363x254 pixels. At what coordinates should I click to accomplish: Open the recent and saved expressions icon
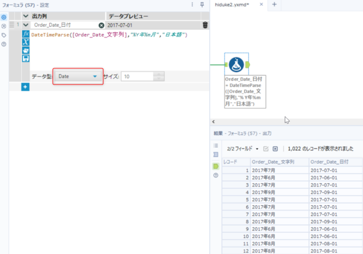(x=26, y=50)
